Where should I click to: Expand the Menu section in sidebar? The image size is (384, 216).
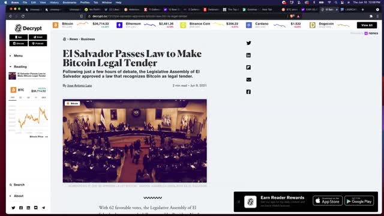[16, 56]
